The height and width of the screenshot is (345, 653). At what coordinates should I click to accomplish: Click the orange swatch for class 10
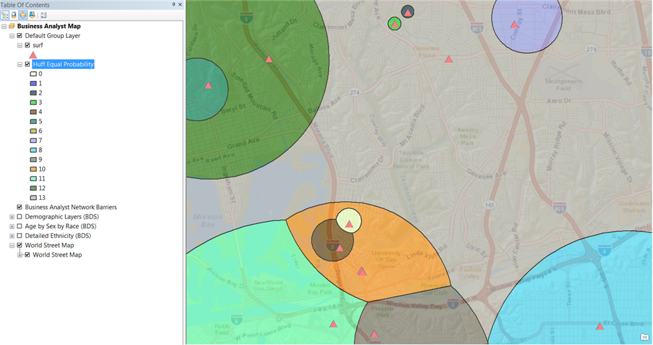click(33, 169)
